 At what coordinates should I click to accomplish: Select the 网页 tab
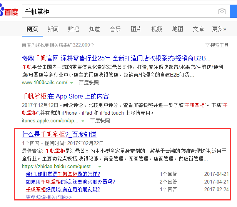[x=32, y=29]
